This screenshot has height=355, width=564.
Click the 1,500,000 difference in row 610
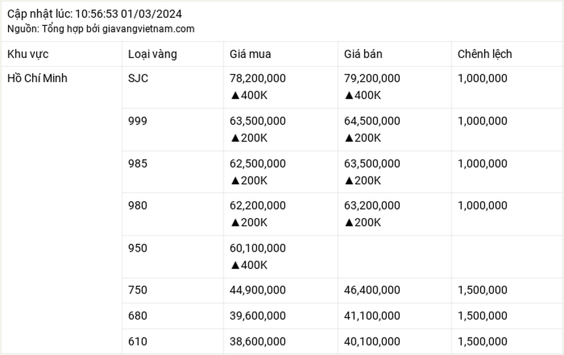pos(482,341)
